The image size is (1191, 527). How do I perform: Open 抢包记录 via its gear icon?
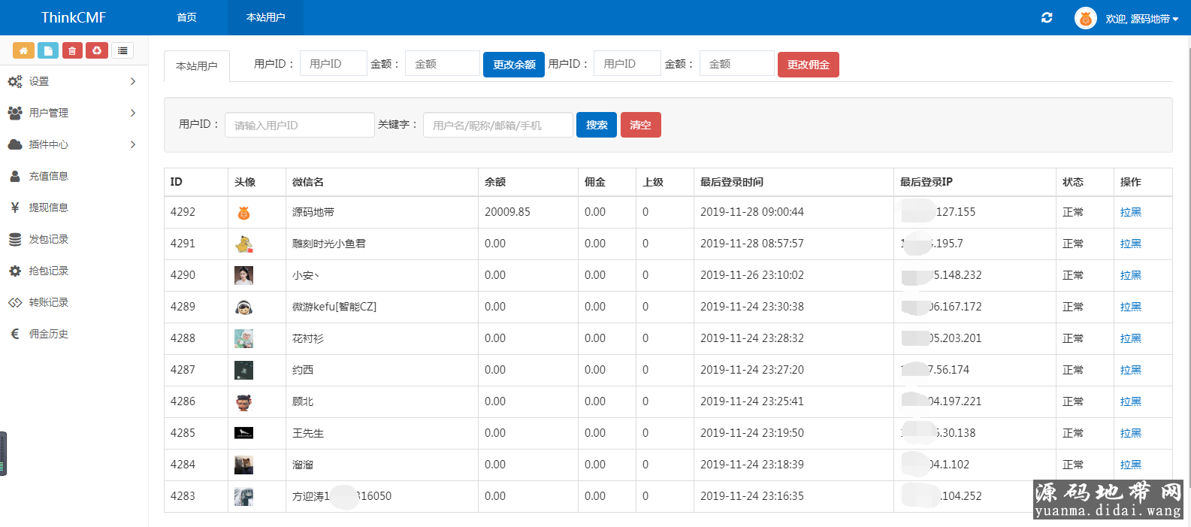[14, 271]
